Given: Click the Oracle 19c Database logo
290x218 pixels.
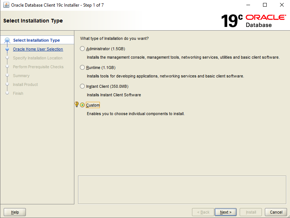Looking at the screenshot, I should tap(254, 21).
